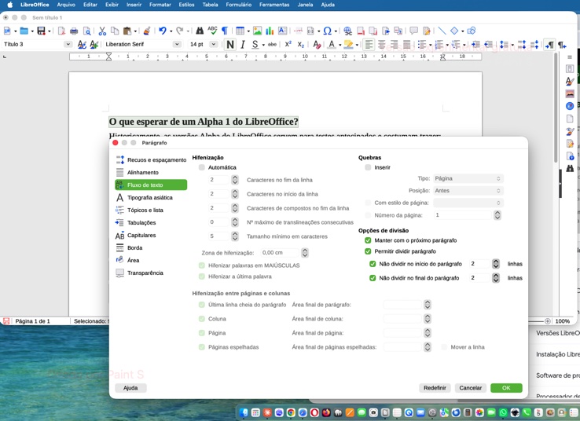Click the Redefinir button
This screenshot has height=421, width=580.
click(x=435, y=388)
